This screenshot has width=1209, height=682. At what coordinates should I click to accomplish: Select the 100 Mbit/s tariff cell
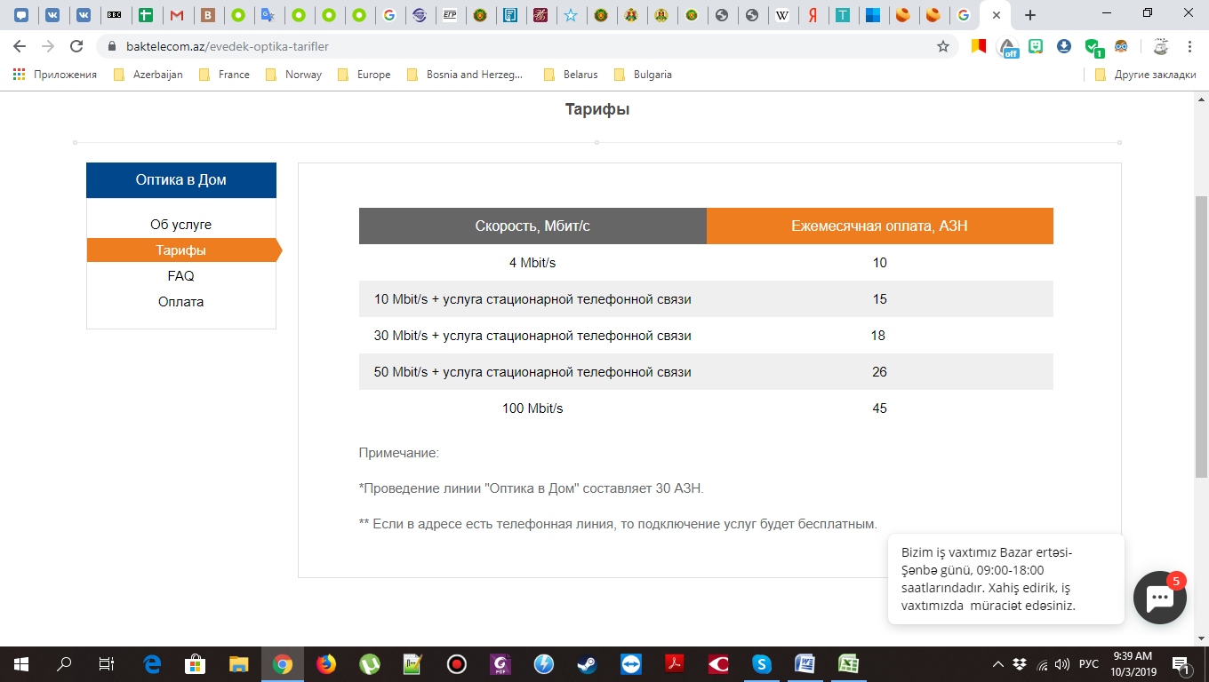pyautogui.click(x=532, y=408)
